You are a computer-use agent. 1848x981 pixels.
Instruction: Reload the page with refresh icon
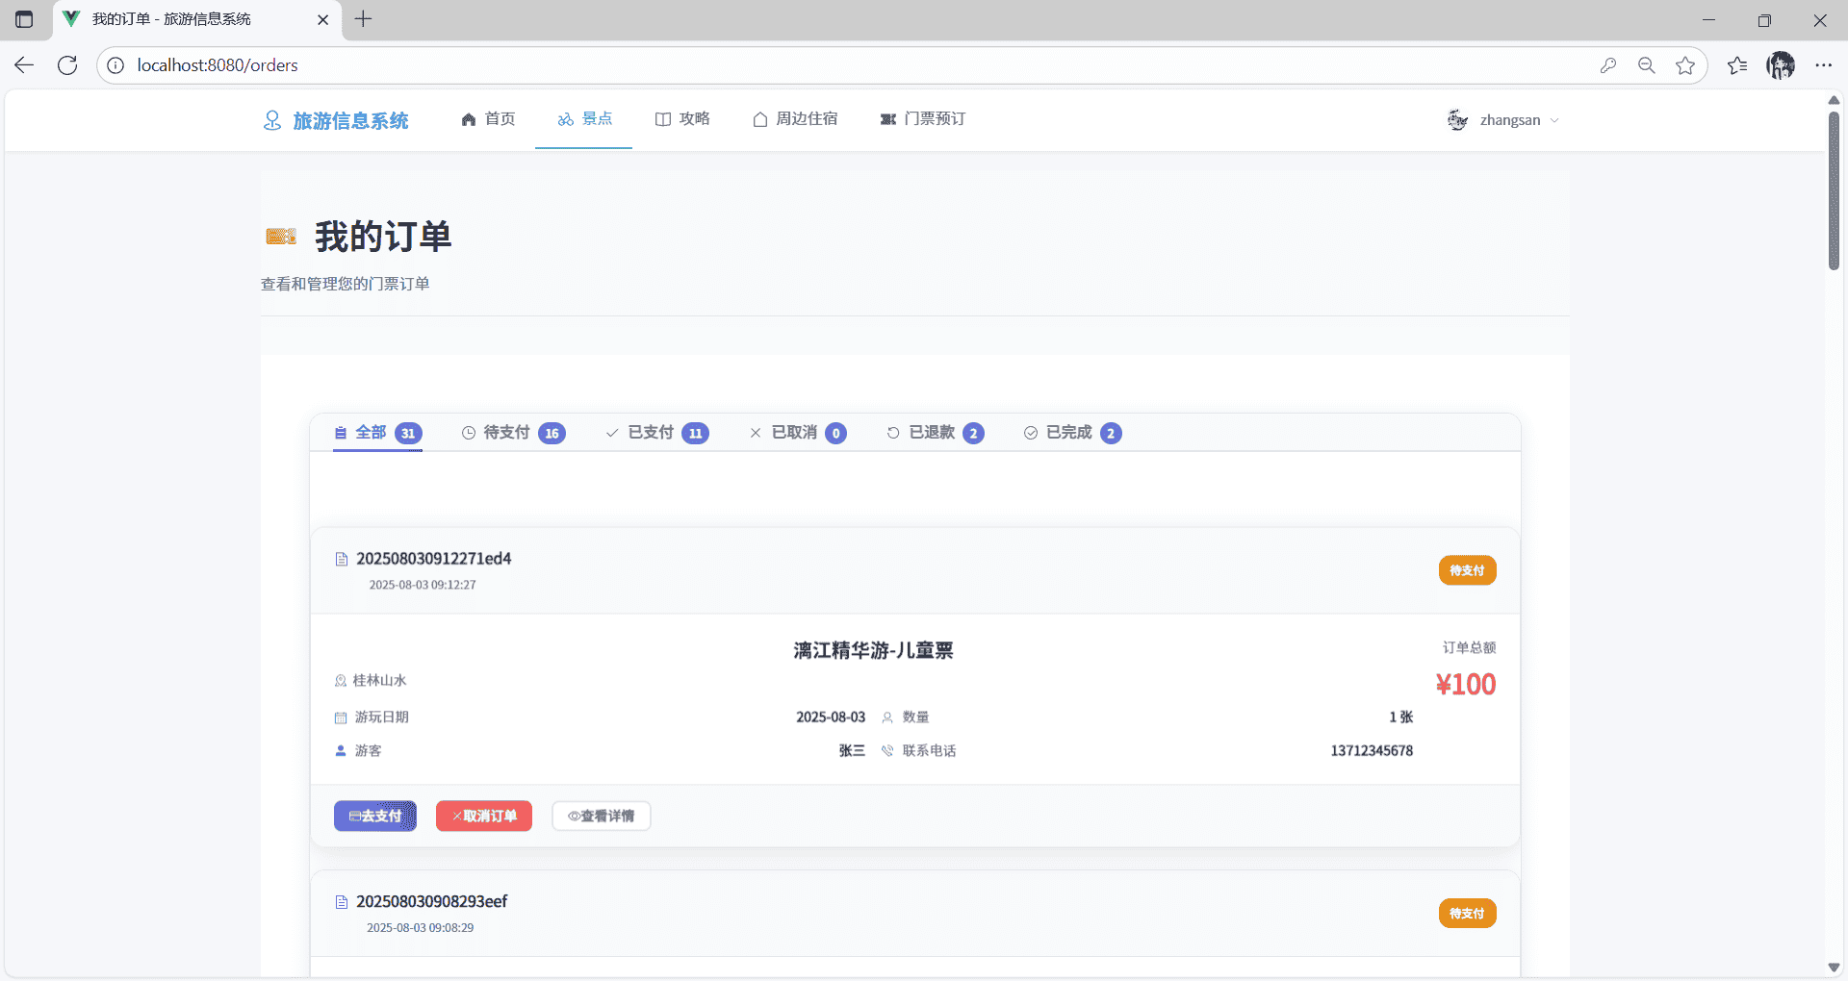click(x=67, y=65)
